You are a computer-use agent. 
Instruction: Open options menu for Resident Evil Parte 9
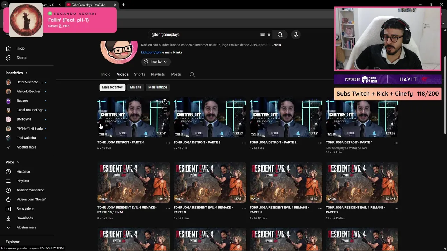pyautogui.click(x=244, y=208)
